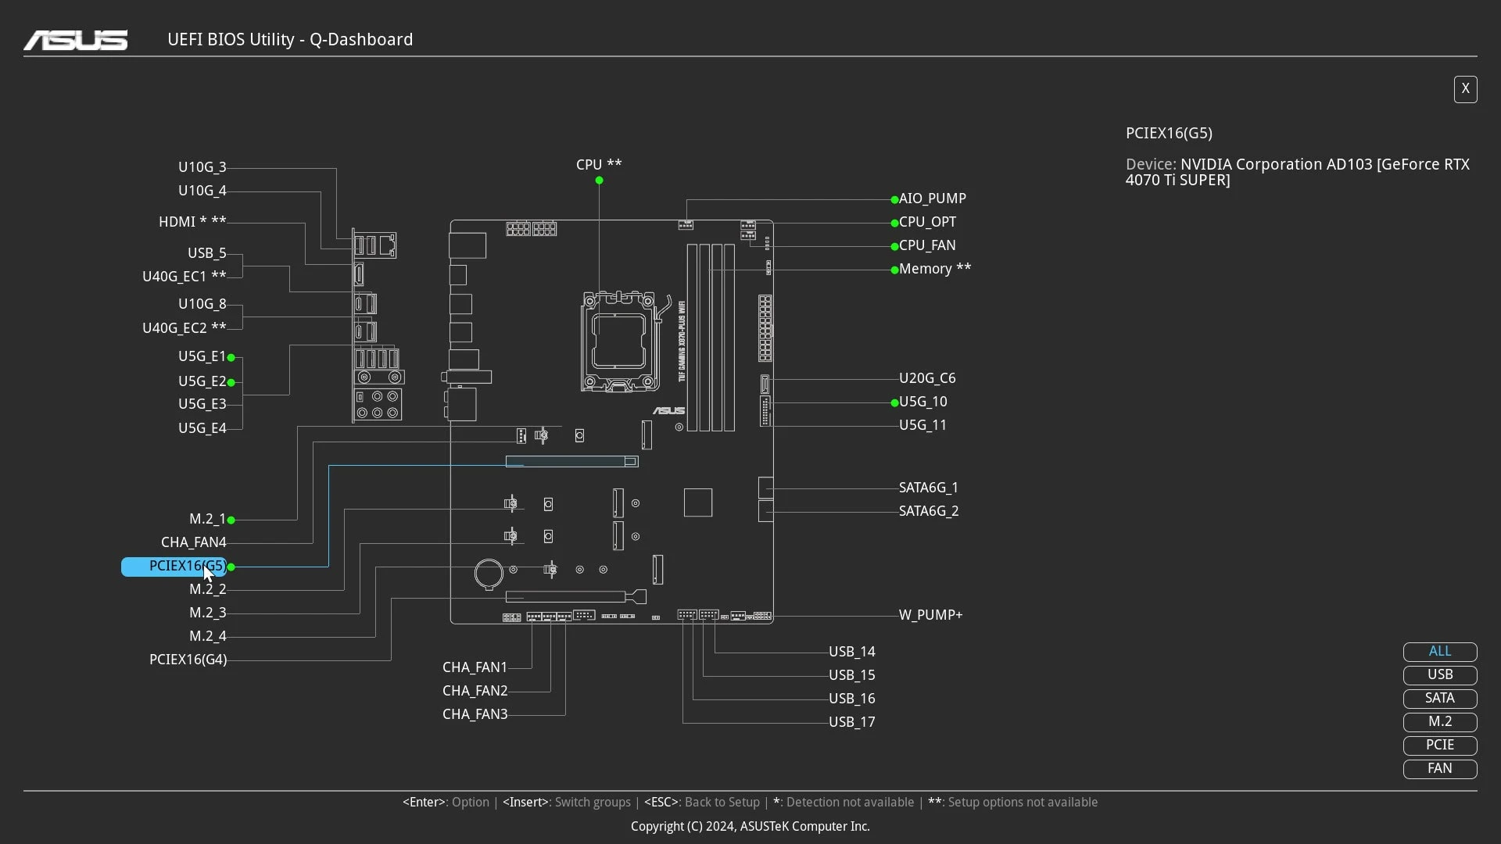Open the CPU_OPT header entry

(927, 222)
